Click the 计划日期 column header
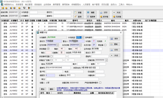 53,20
